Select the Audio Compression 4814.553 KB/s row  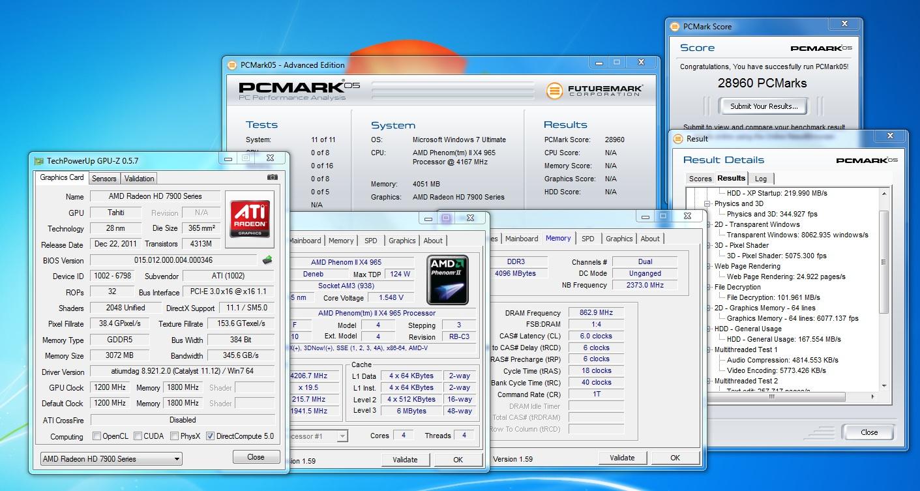(x=782, y=360)
